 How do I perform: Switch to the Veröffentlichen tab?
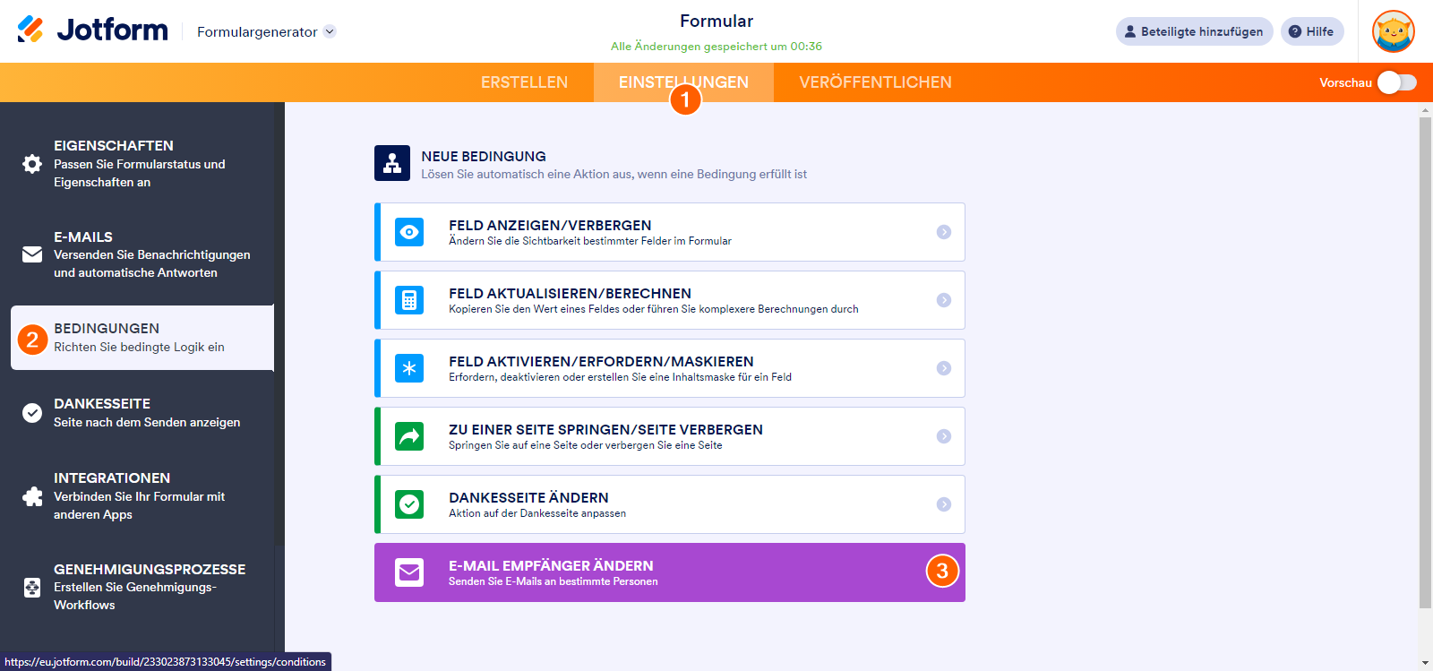pyautogui.click(x=875, y=82)
